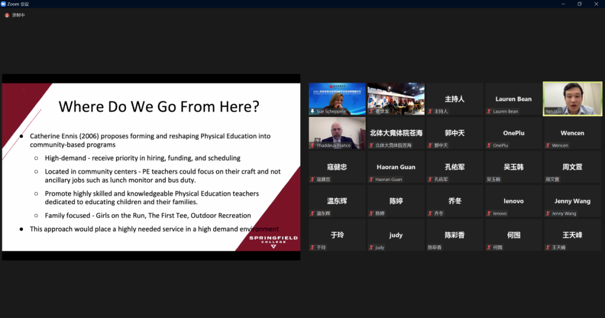Viewport: 605px width, 318px height.
Task: Click muted mic icon next to Haoran Guan
Action: click(371, 180)
